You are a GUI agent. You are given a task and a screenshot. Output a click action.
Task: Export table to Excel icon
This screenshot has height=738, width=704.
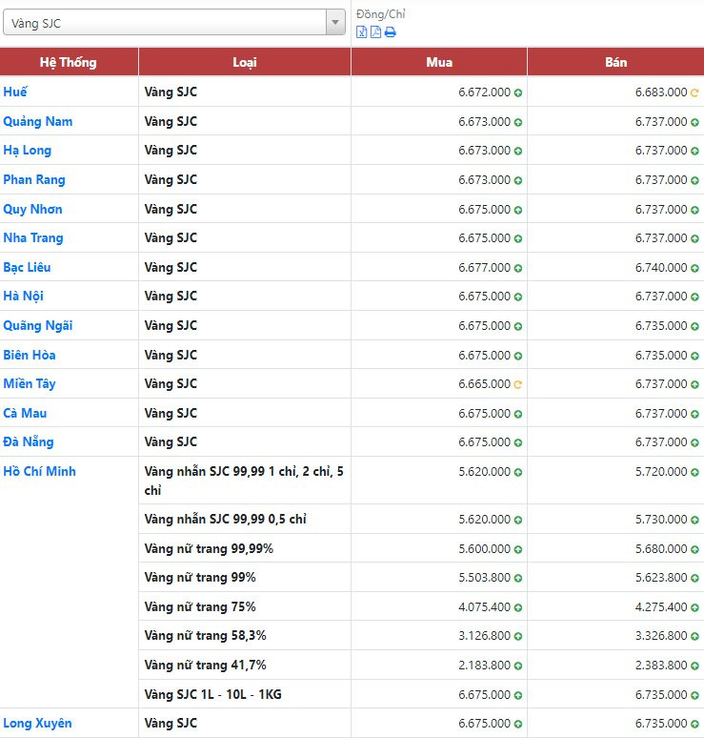click(x=361, y=32)
